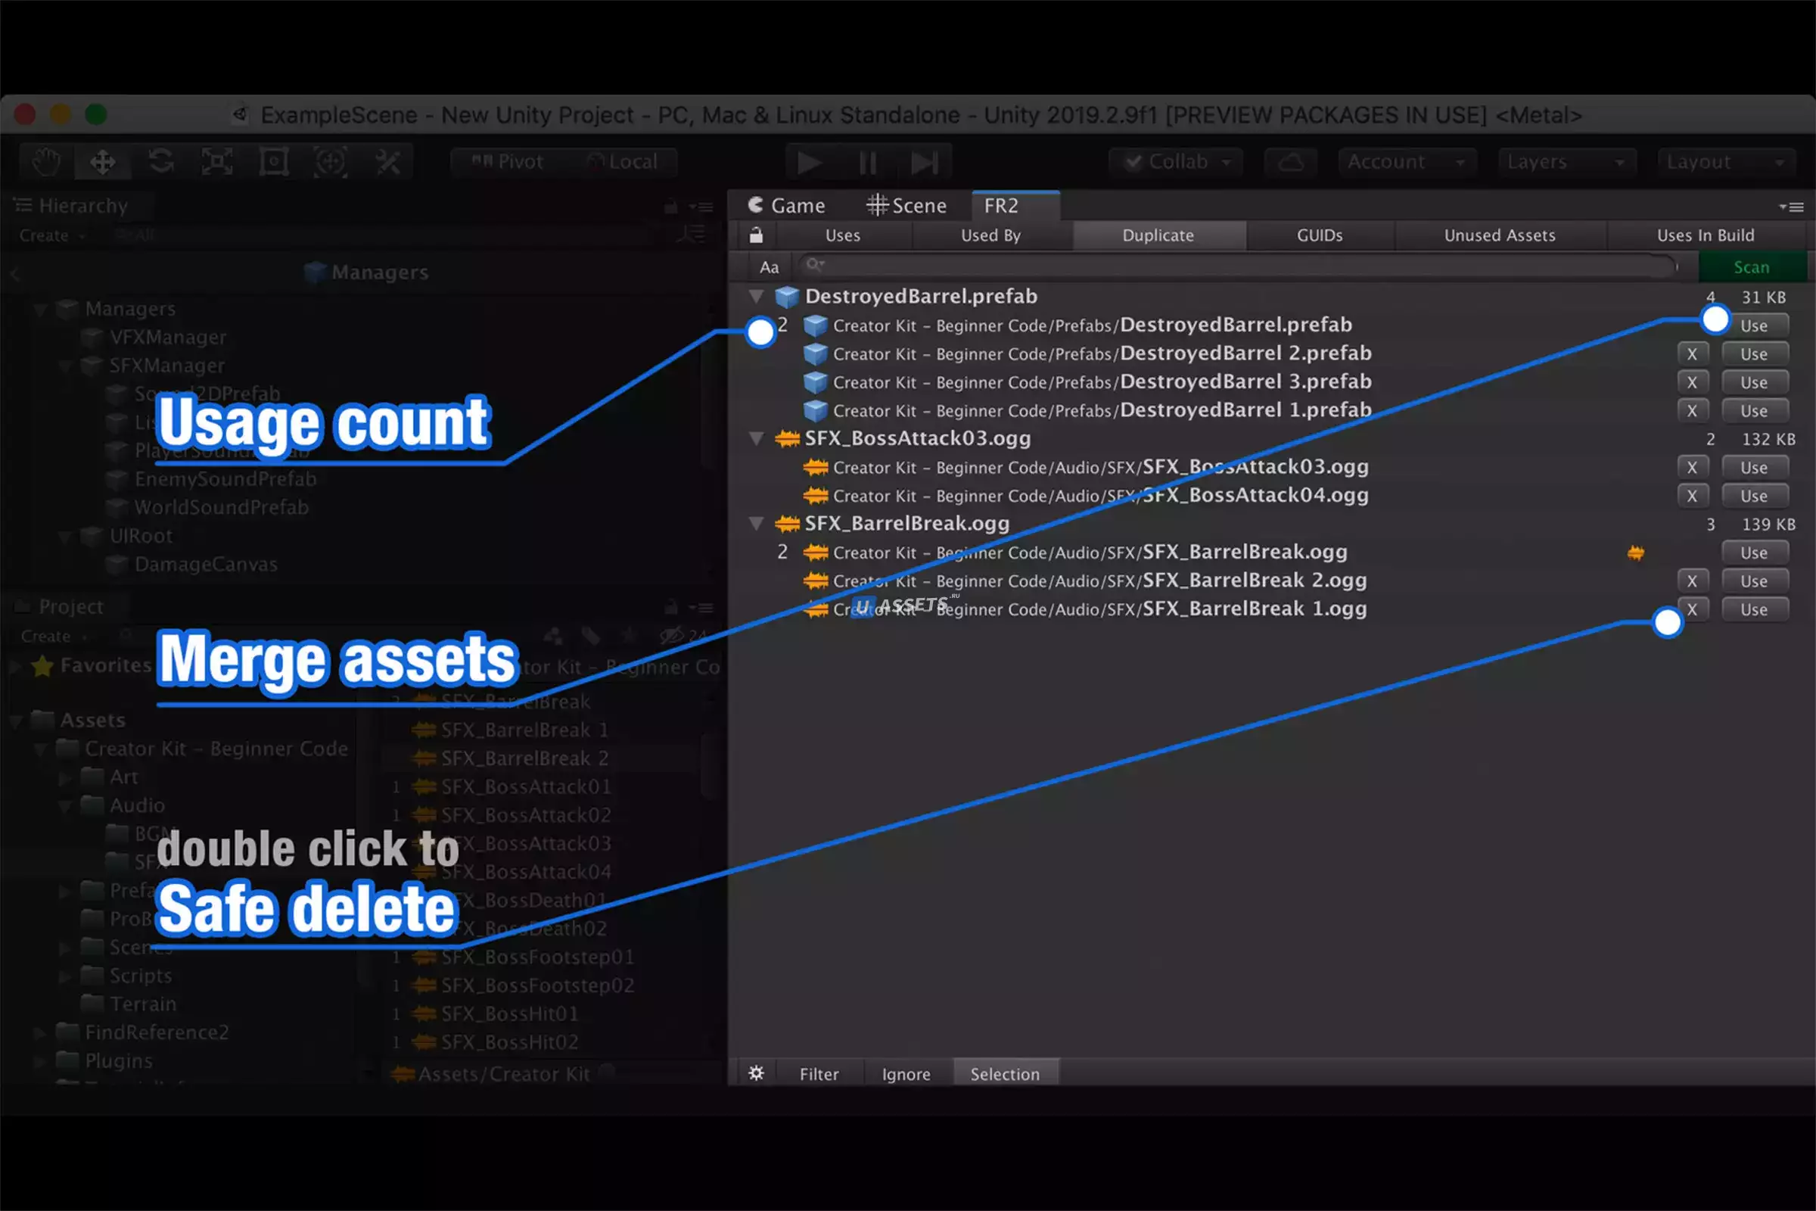Toggle the Pivot handle position button
1816x1211 pixels.
(508, 162)
